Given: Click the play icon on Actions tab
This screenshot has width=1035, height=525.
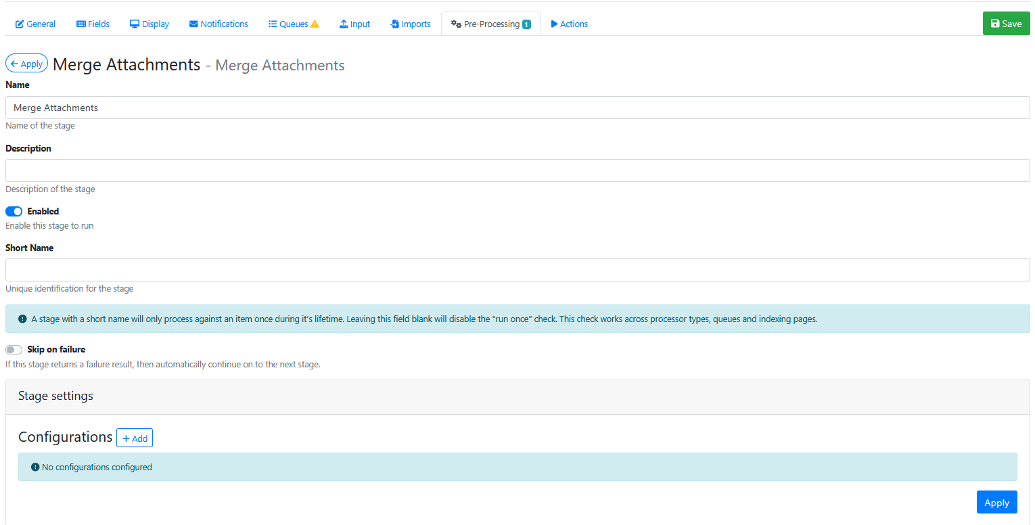Looking at the screenshot, I should tap(555, 24).
